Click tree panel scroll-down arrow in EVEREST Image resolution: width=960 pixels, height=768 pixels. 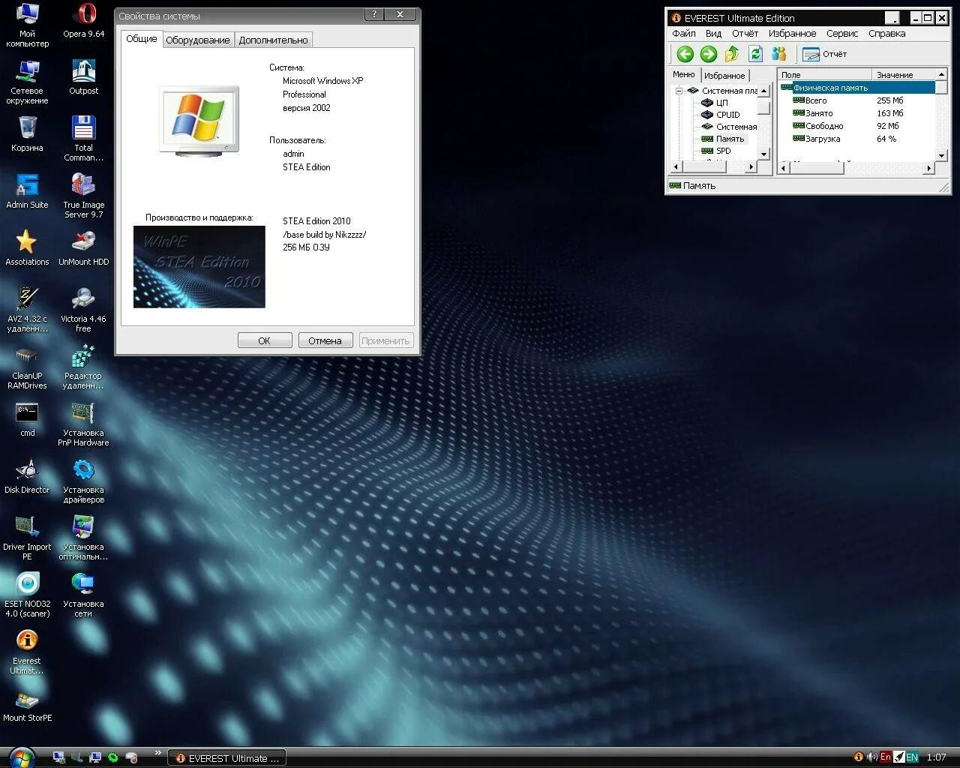click(x=763, y=154)
